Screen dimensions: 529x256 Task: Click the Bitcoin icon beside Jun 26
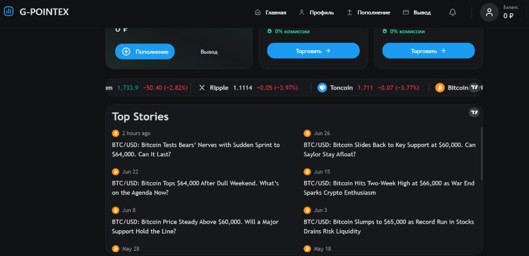point(307,133)
